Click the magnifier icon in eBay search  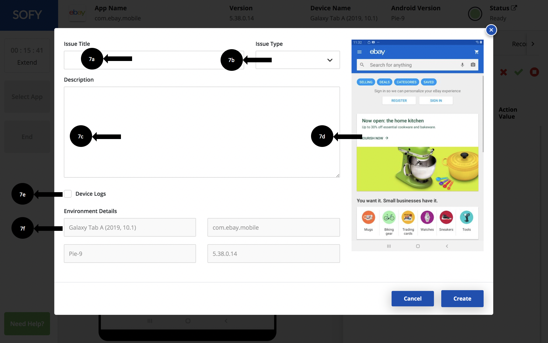point(362,65)
